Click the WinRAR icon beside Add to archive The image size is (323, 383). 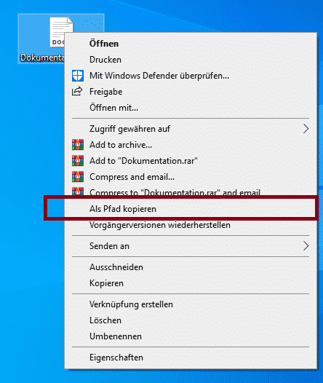tap(78, 145)
